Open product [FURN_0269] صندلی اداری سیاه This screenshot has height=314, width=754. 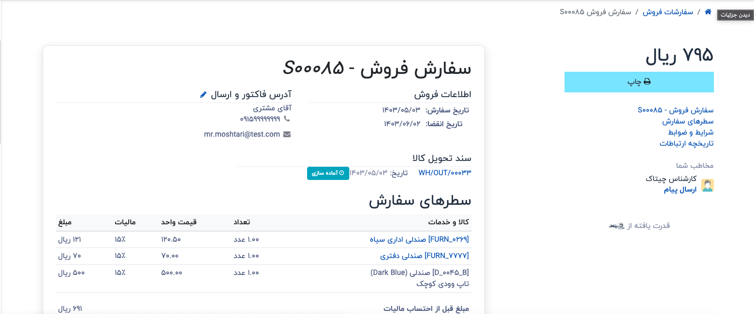point(419,240)
